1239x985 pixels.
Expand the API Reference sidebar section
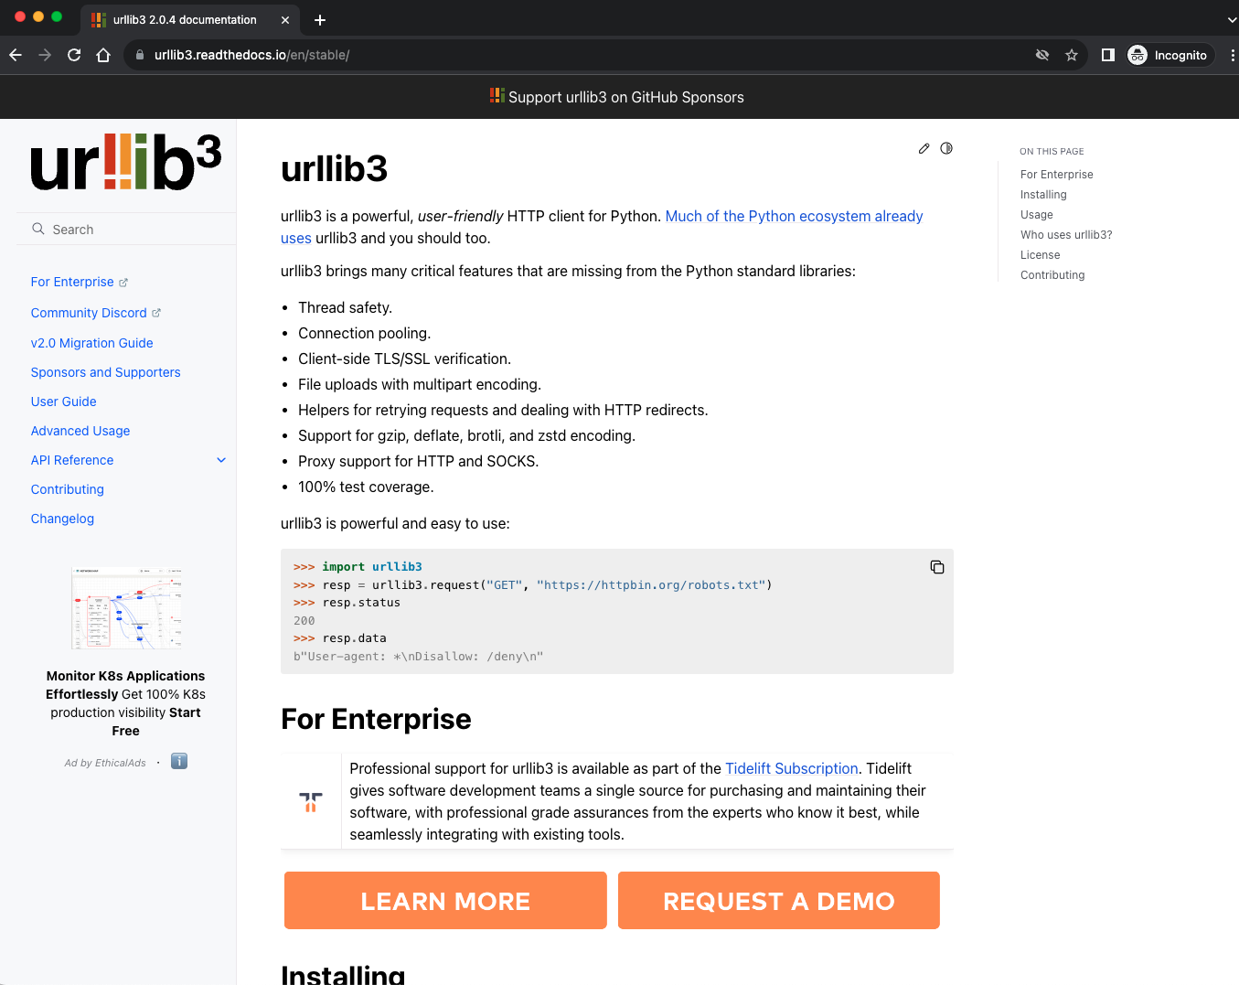pos(220,460)
